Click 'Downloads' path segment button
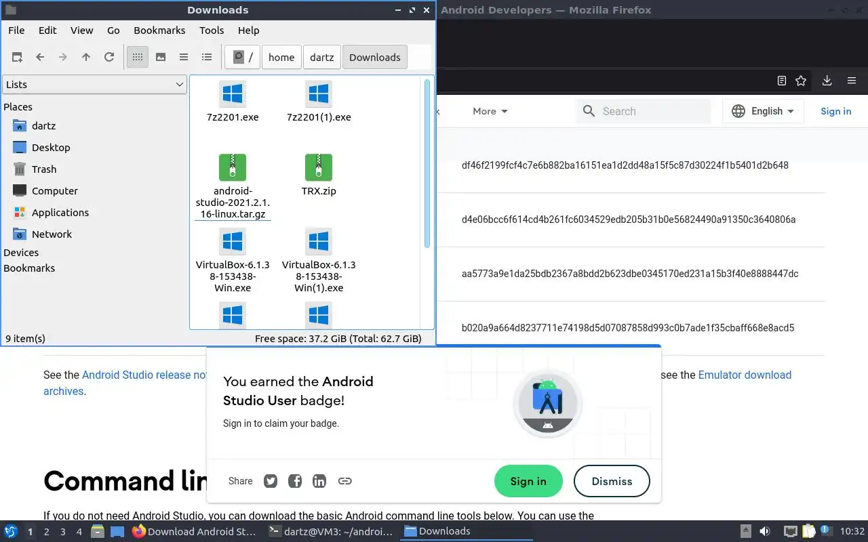Screen dimensions: 868x542 tap(375, 58)
